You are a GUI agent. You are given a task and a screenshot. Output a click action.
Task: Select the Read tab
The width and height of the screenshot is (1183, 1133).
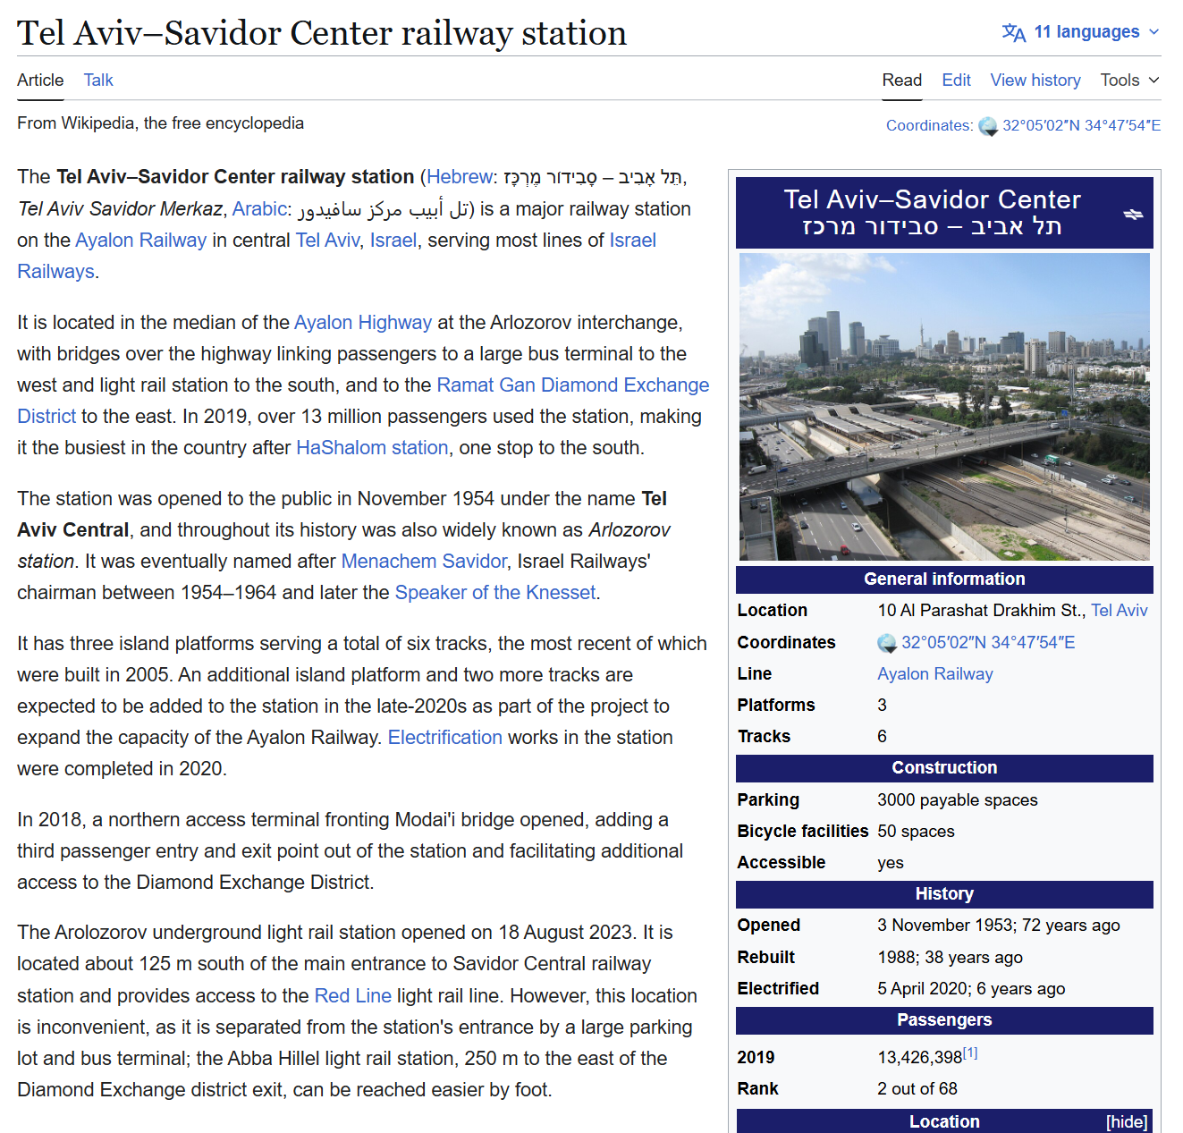tap(902, 80)
